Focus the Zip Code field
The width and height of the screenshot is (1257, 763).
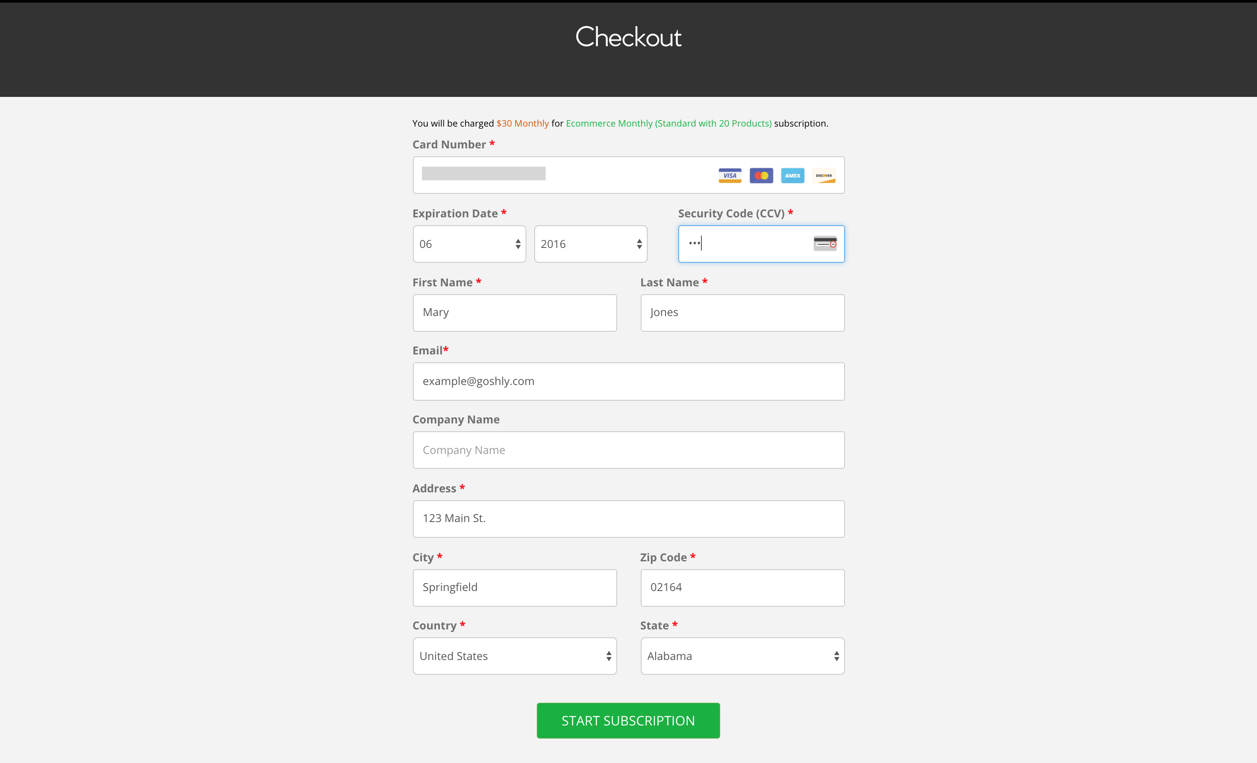tap(742, 588)
